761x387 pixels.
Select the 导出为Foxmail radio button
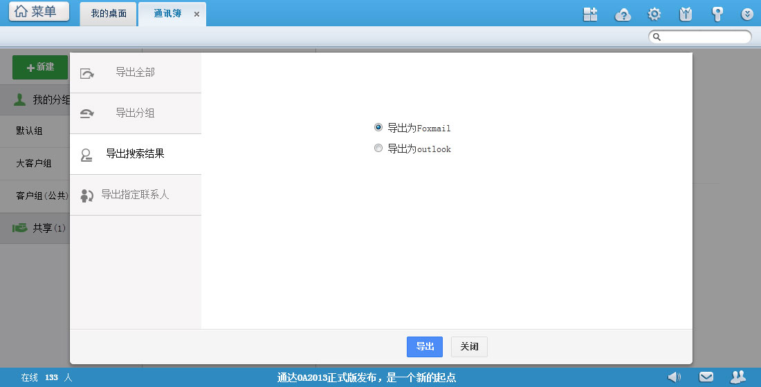378,127
